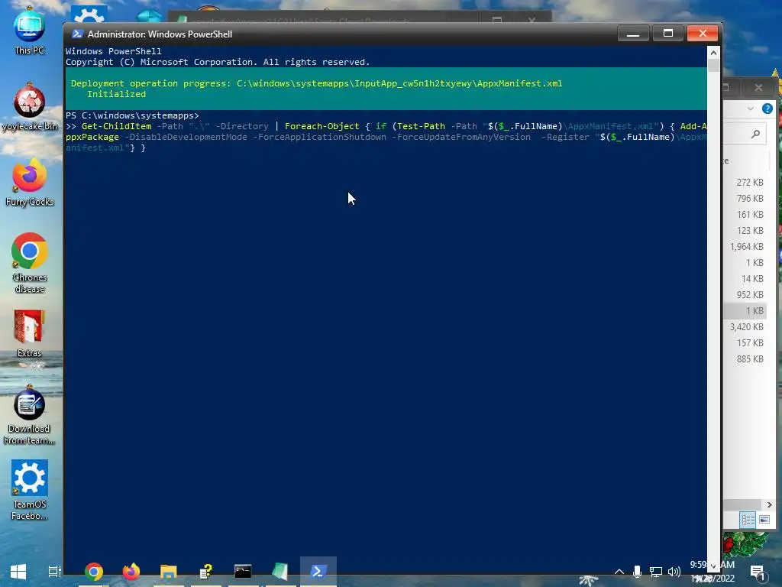Select PowerShell taskbar button
Screen dimensions: 782x587
[x=318, y=572]
